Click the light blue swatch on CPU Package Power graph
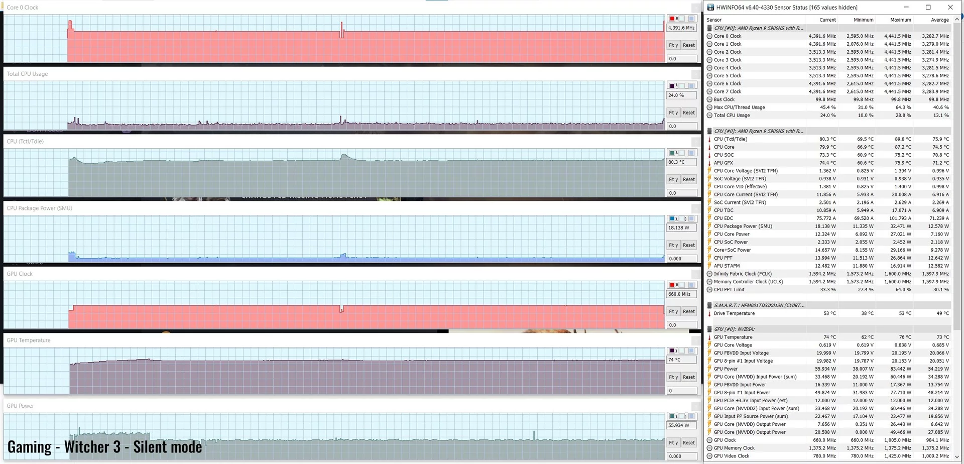The image size is (964, 464). (691, 218)
